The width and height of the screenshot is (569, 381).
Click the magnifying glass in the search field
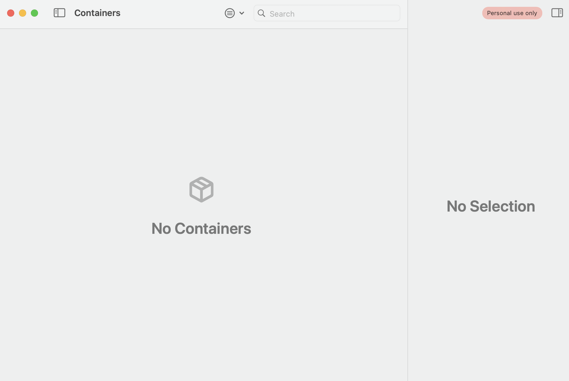tap(262, 13)
